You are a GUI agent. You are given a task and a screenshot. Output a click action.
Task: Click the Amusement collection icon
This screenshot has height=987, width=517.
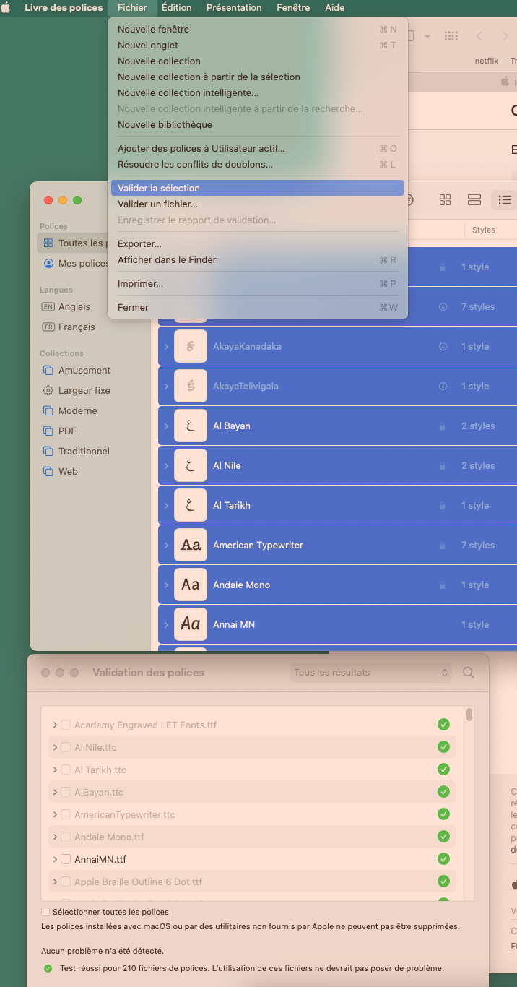point(48,371)
